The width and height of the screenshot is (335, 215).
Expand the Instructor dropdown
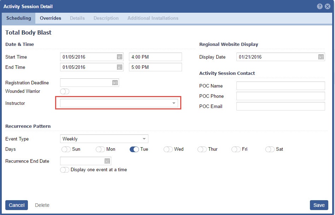pos(174,103)
